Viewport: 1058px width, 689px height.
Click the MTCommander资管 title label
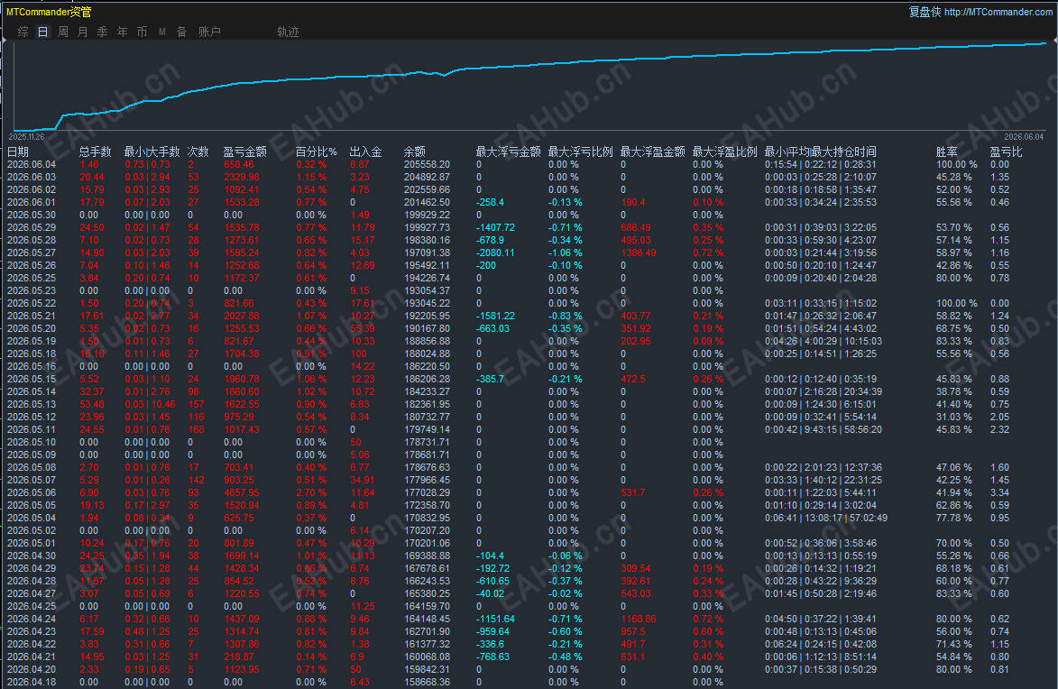[x=49, y=12]
